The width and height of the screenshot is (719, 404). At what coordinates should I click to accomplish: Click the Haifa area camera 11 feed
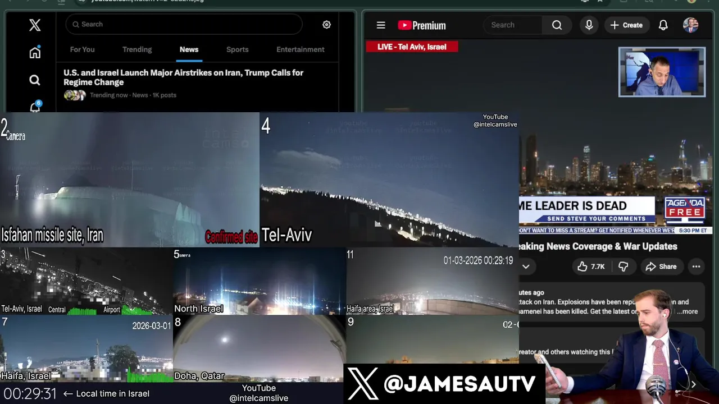433,281
